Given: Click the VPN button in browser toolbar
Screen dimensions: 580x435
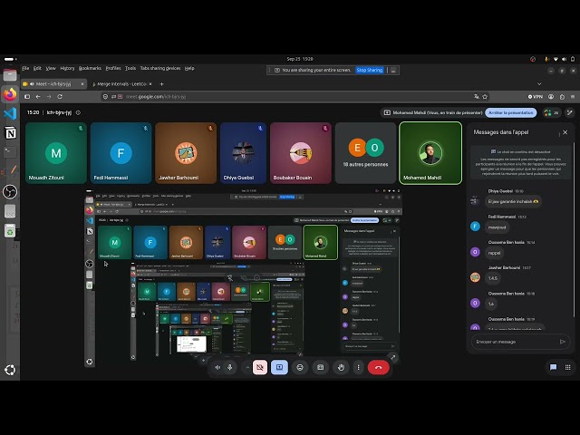Looking at the screenshot, I should pyautogui.click(x=536, y=97).
